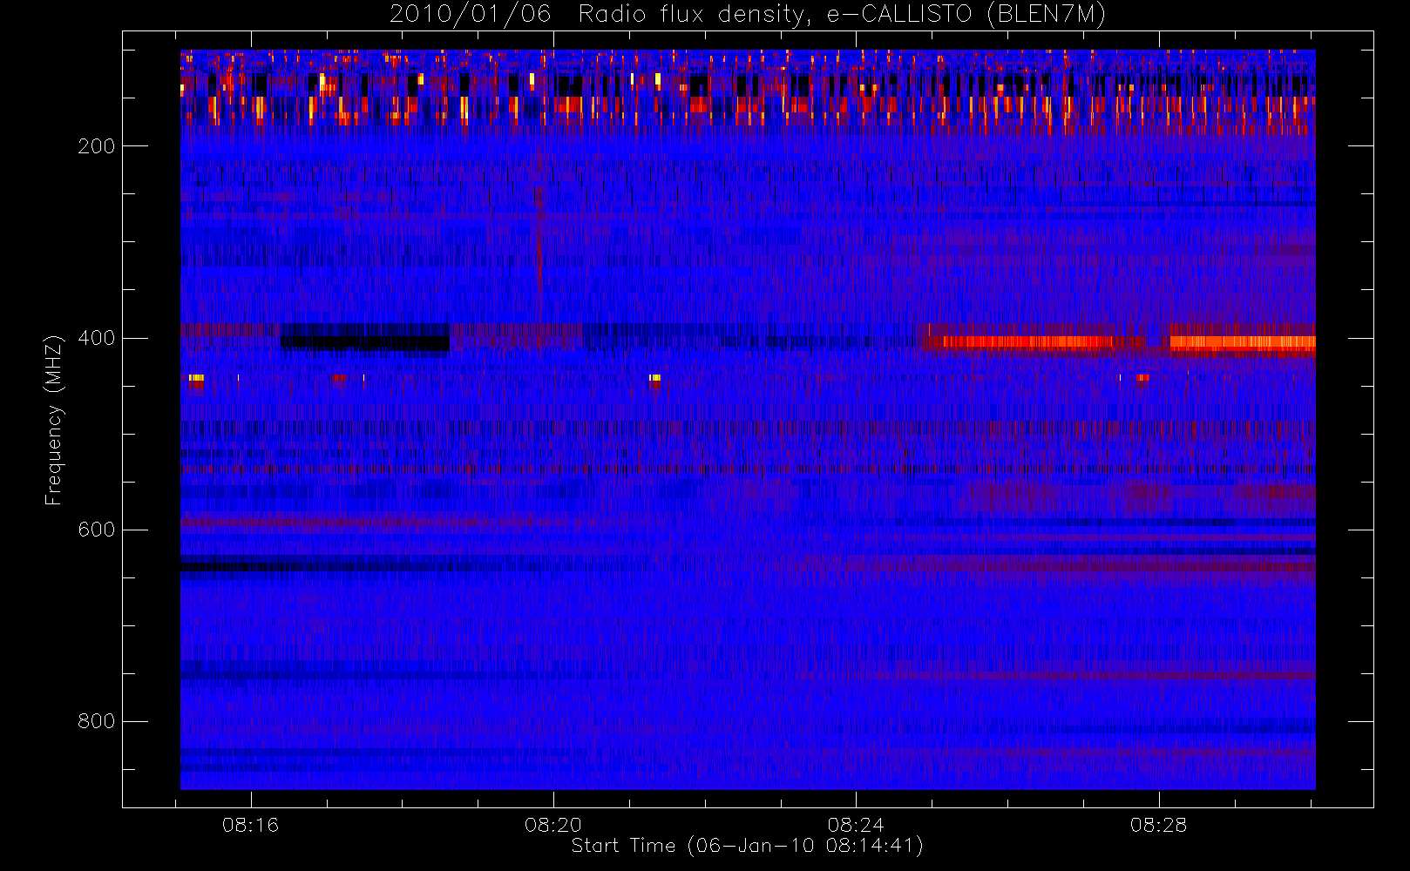Screen dimensions: 1410x871
Task: Click the 800 frequency tick label
Action: (96, 721)
